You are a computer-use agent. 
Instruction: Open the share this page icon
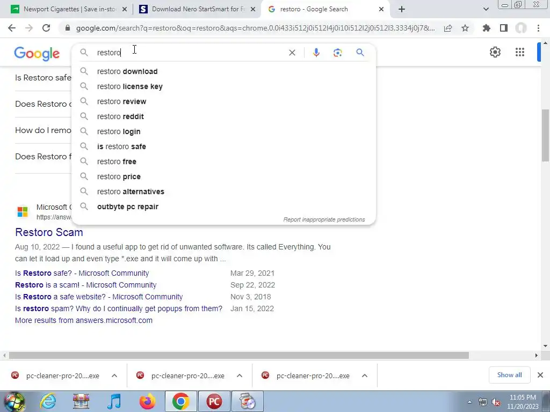(448, 28)
